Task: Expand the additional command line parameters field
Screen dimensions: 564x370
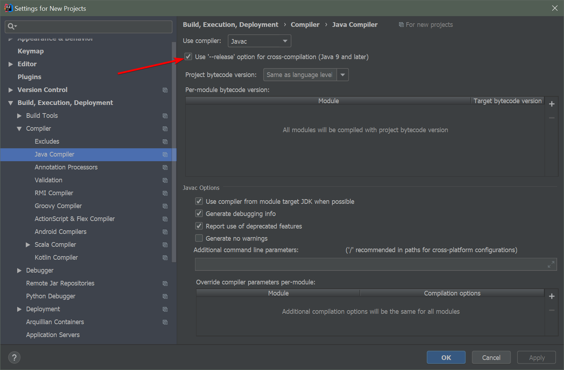Action: click(x=551, y=264)
